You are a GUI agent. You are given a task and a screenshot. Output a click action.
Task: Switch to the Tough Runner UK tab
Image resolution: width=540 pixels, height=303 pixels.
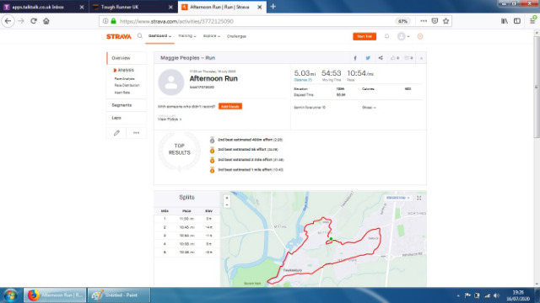click(132, 7)
